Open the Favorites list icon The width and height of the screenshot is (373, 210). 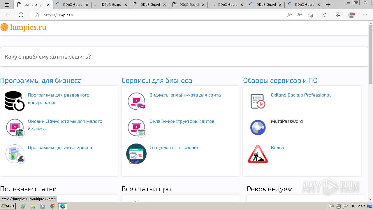pyautogui.click(x=325, y=15)
